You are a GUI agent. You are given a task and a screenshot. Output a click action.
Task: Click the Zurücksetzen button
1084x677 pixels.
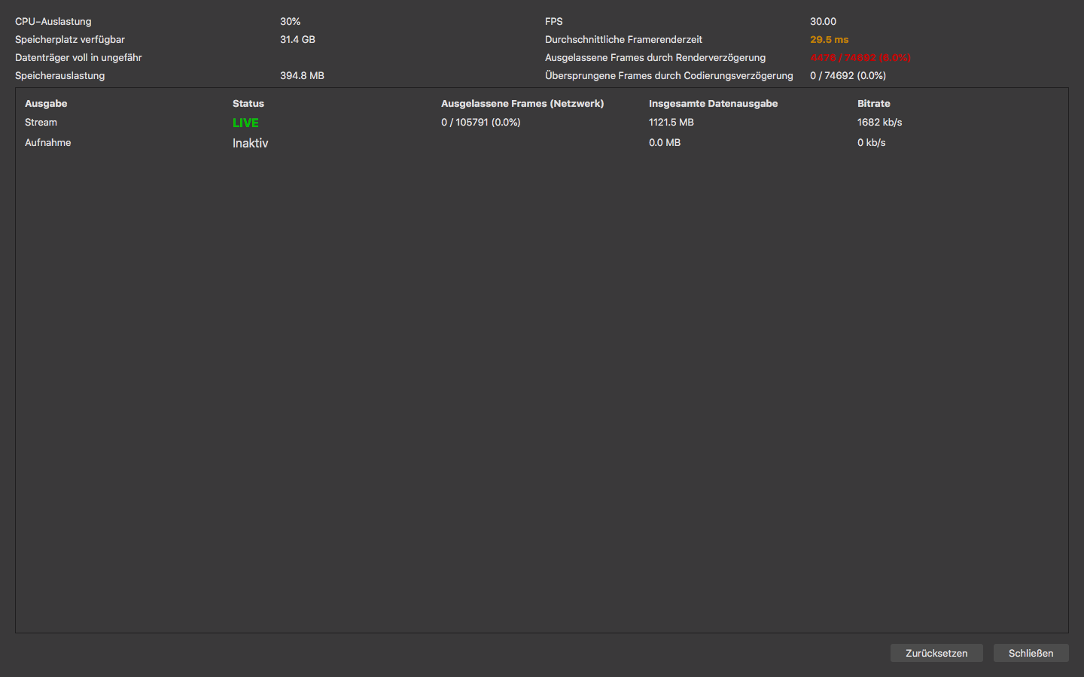(936, 653)
